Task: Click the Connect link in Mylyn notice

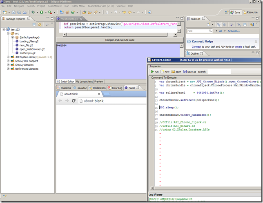Action: point(196,47)
